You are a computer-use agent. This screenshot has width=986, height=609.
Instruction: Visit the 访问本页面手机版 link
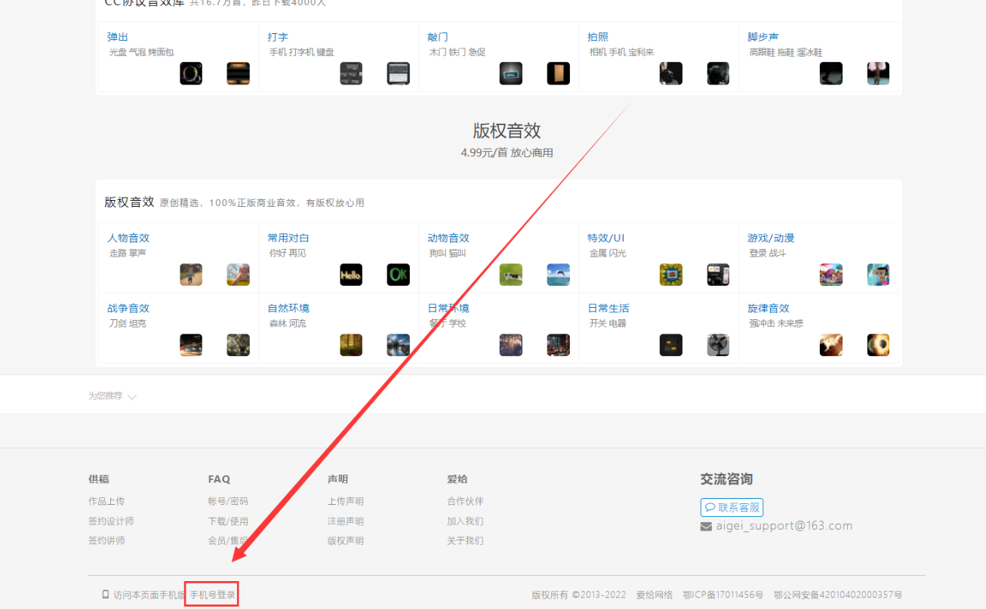(x=149, y=595)
